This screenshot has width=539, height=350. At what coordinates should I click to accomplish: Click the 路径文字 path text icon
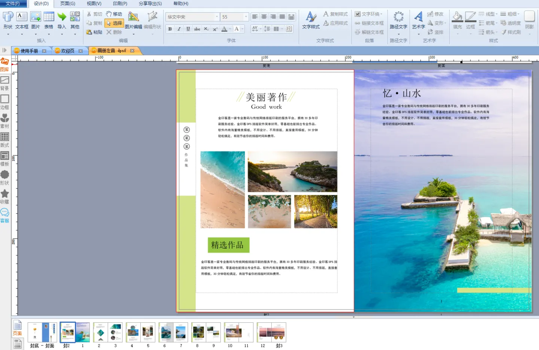398,17
